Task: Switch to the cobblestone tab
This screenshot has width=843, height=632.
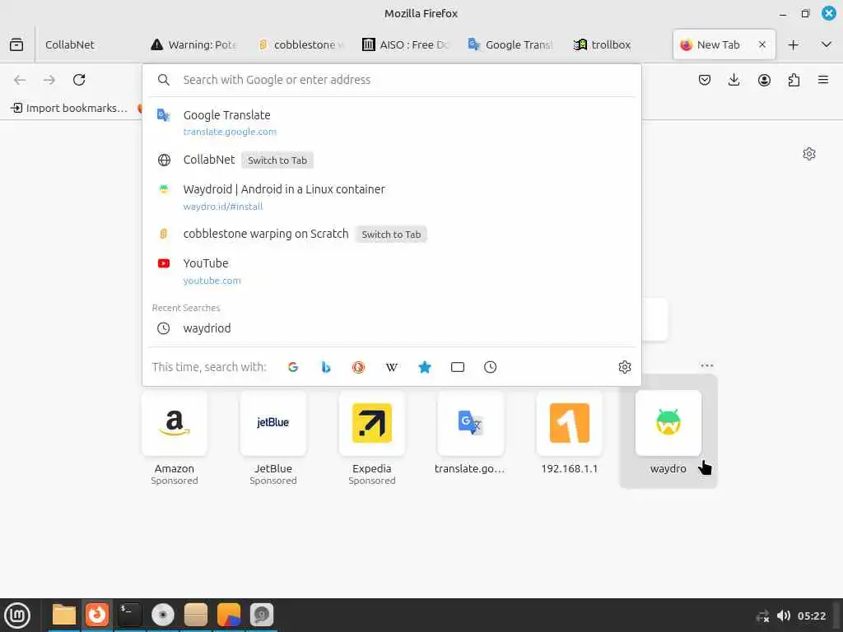Action: pos(301,44)
